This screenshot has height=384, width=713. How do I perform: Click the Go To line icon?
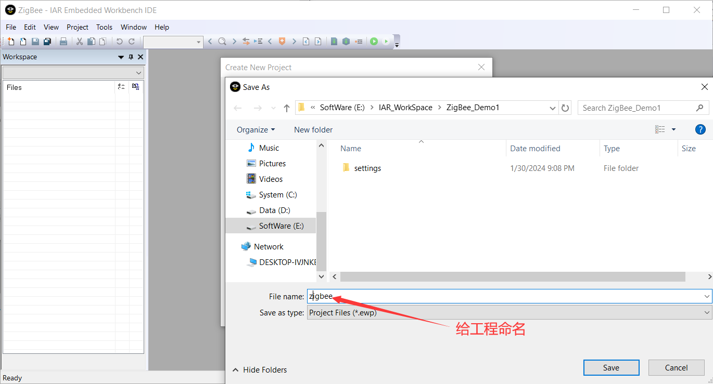(258, 42)
